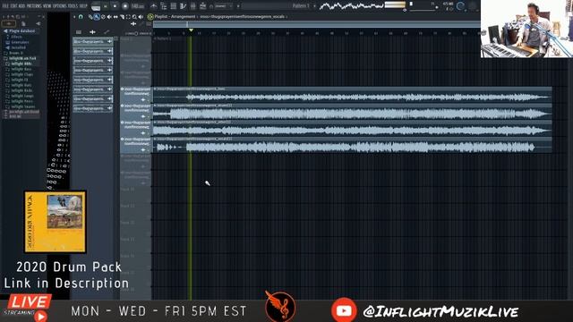
Task: Click the yellow playhead marker on timeline
Action: [x=191, y=30]
